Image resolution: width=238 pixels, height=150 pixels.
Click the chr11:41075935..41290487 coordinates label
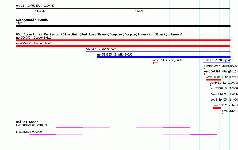pyautogui.click(x=35, y=6)
